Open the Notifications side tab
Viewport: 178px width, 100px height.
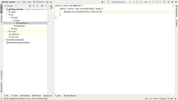coord(177,11)
